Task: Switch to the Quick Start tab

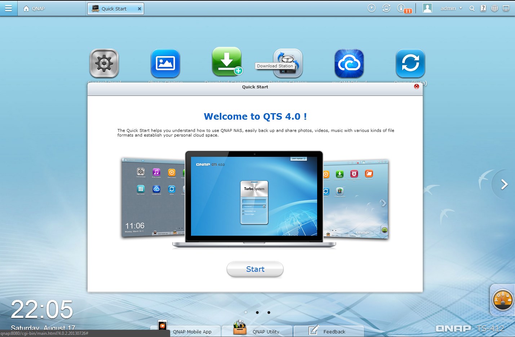Action: pos(114,9)
